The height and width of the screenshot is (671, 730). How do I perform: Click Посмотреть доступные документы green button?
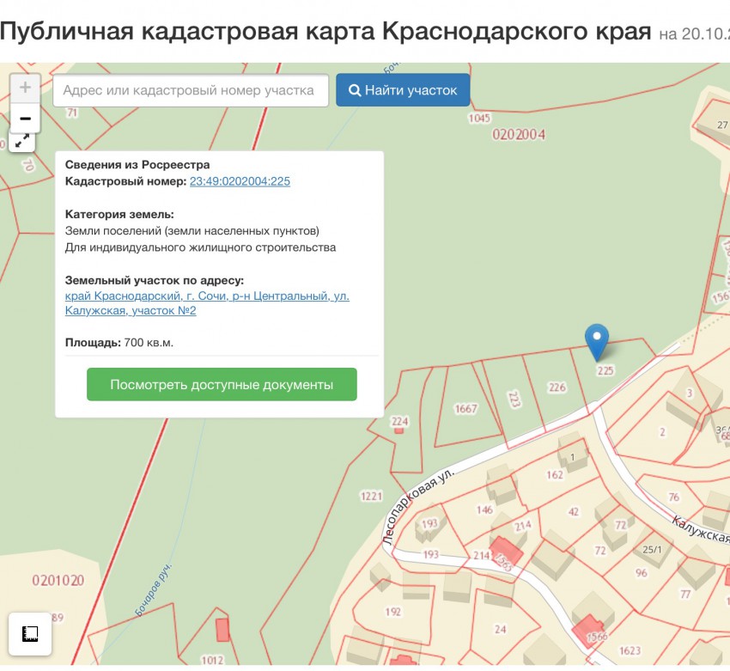(x=222, y=385)
